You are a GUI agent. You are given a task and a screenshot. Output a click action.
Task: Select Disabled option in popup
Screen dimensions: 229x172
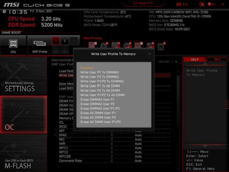click(87, 68)
